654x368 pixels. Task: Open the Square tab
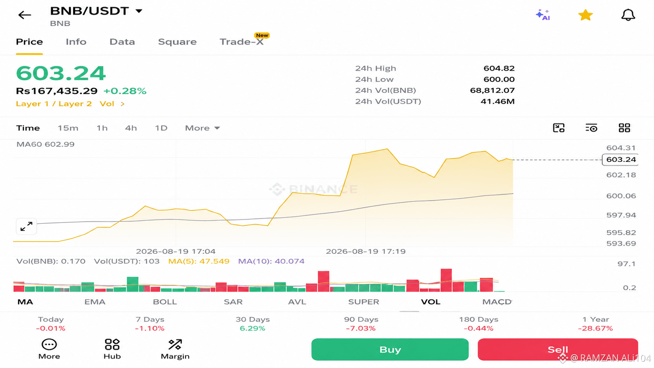pyautogui.click(x=177, y=42)
